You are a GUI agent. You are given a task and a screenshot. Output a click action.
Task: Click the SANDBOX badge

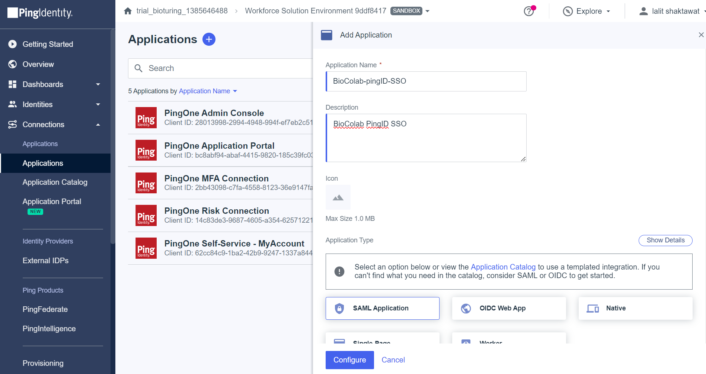406,11
